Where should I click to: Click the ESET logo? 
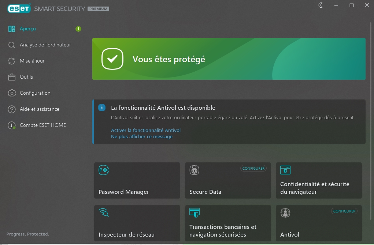tap(19, 8)
